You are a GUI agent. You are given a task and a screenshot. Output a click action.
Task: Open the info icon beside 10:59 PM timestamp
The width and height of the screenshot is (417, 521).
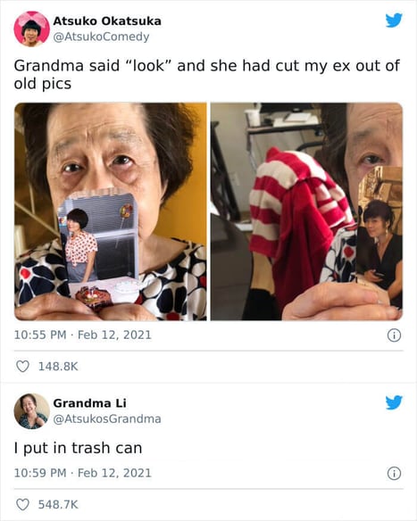click(x=394, y=473)
